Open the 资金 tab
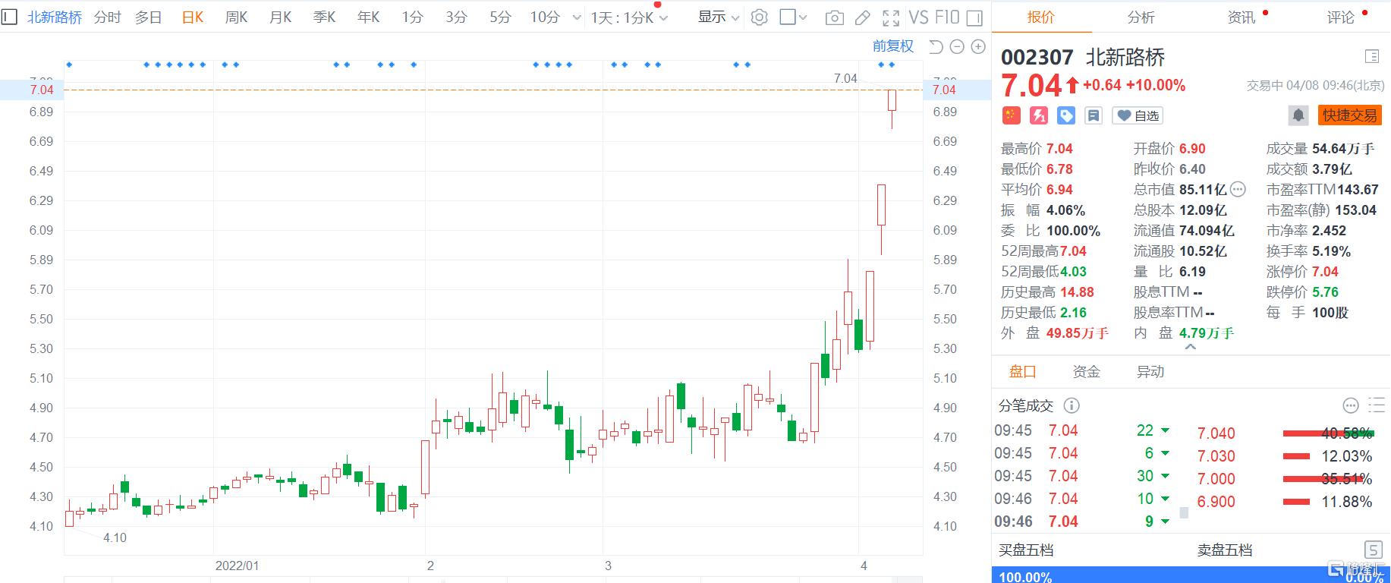 [1086, 372]
